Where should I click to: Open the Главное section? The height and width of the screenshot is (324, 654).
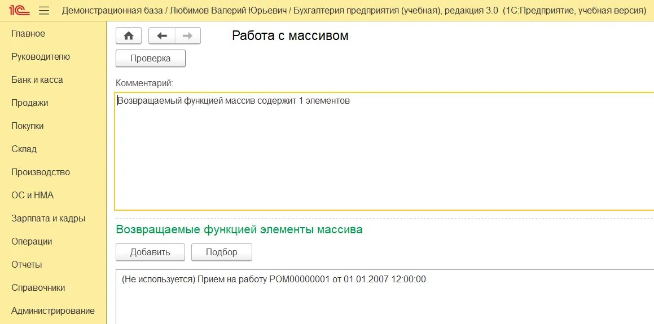(28, 34)
